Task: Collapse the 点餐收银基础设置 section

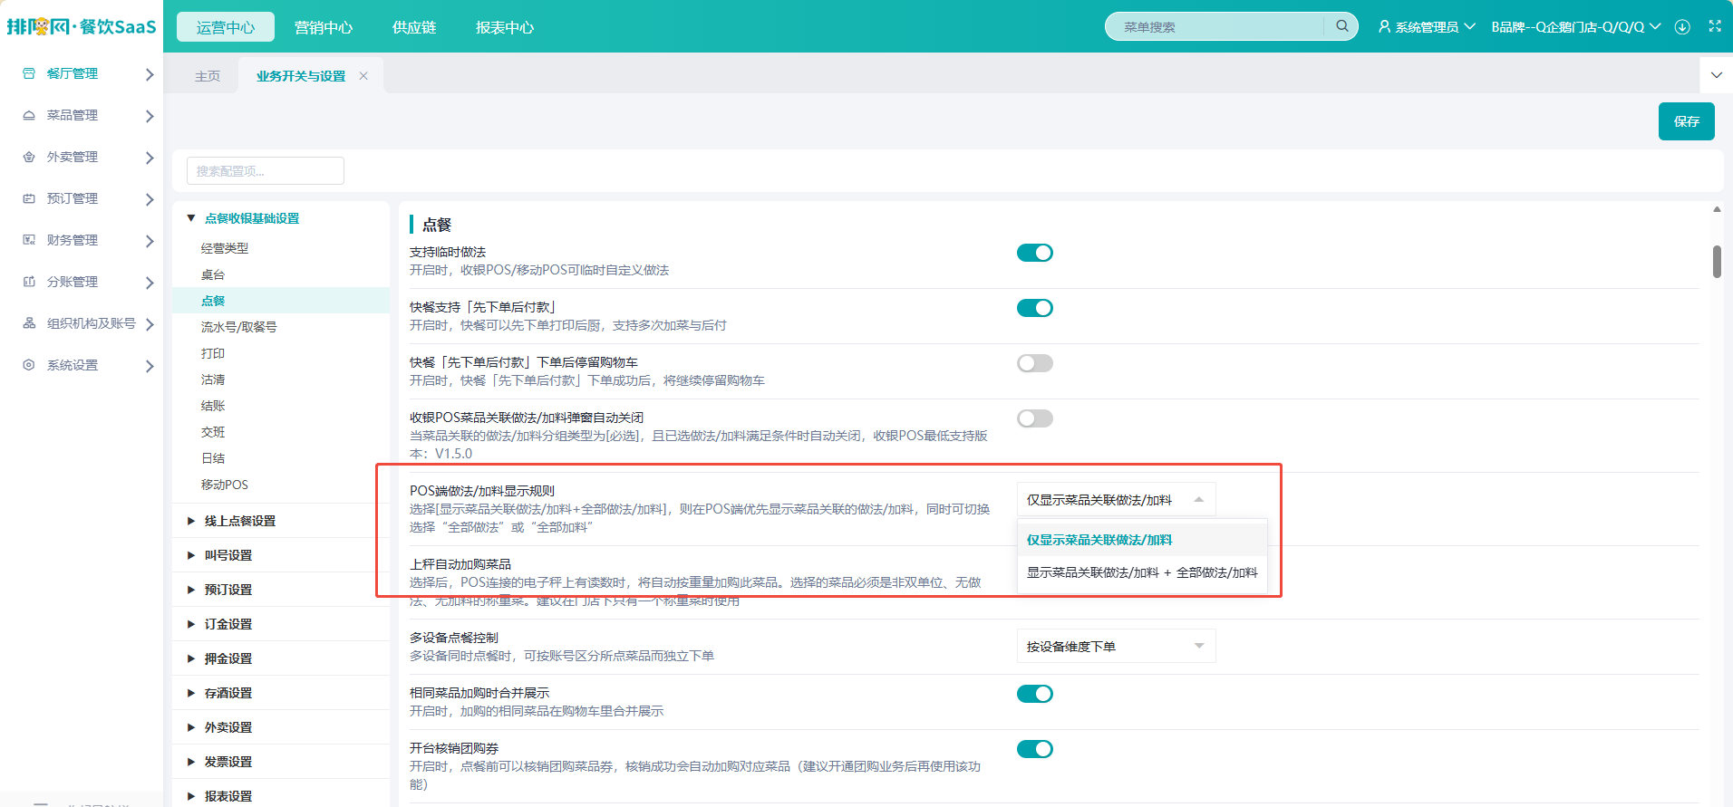Action: click(x=191, y=218)
